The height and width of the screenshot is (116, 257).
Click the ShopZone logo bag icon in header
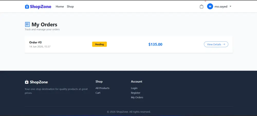[27, 7]
